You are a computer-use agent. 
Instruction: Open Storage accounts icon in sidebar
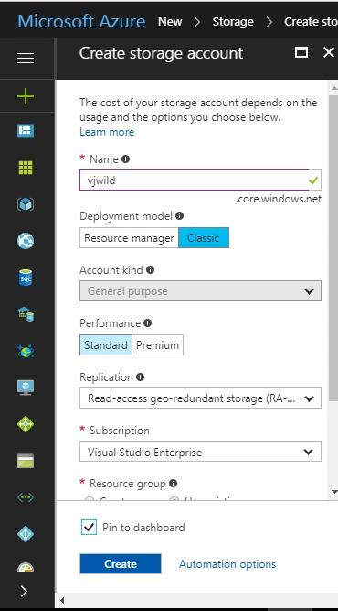(x=26, y=461)
